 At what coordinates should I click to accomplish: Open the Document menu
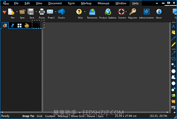tap(55, 3)
